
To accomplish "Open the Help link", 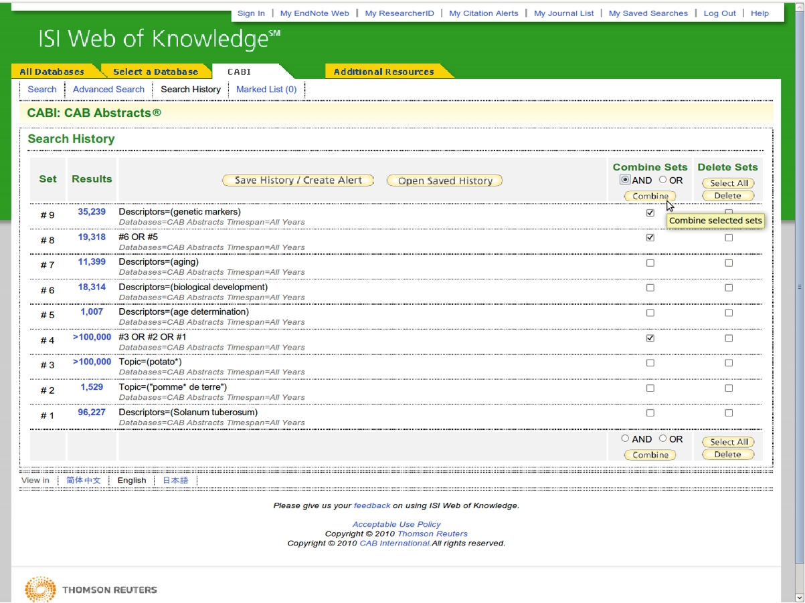I will click(759, 13).
